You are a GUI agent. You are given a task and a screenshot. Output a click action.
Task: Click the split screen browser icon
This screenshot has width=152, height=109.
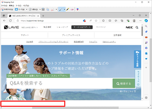coord(110,21)
